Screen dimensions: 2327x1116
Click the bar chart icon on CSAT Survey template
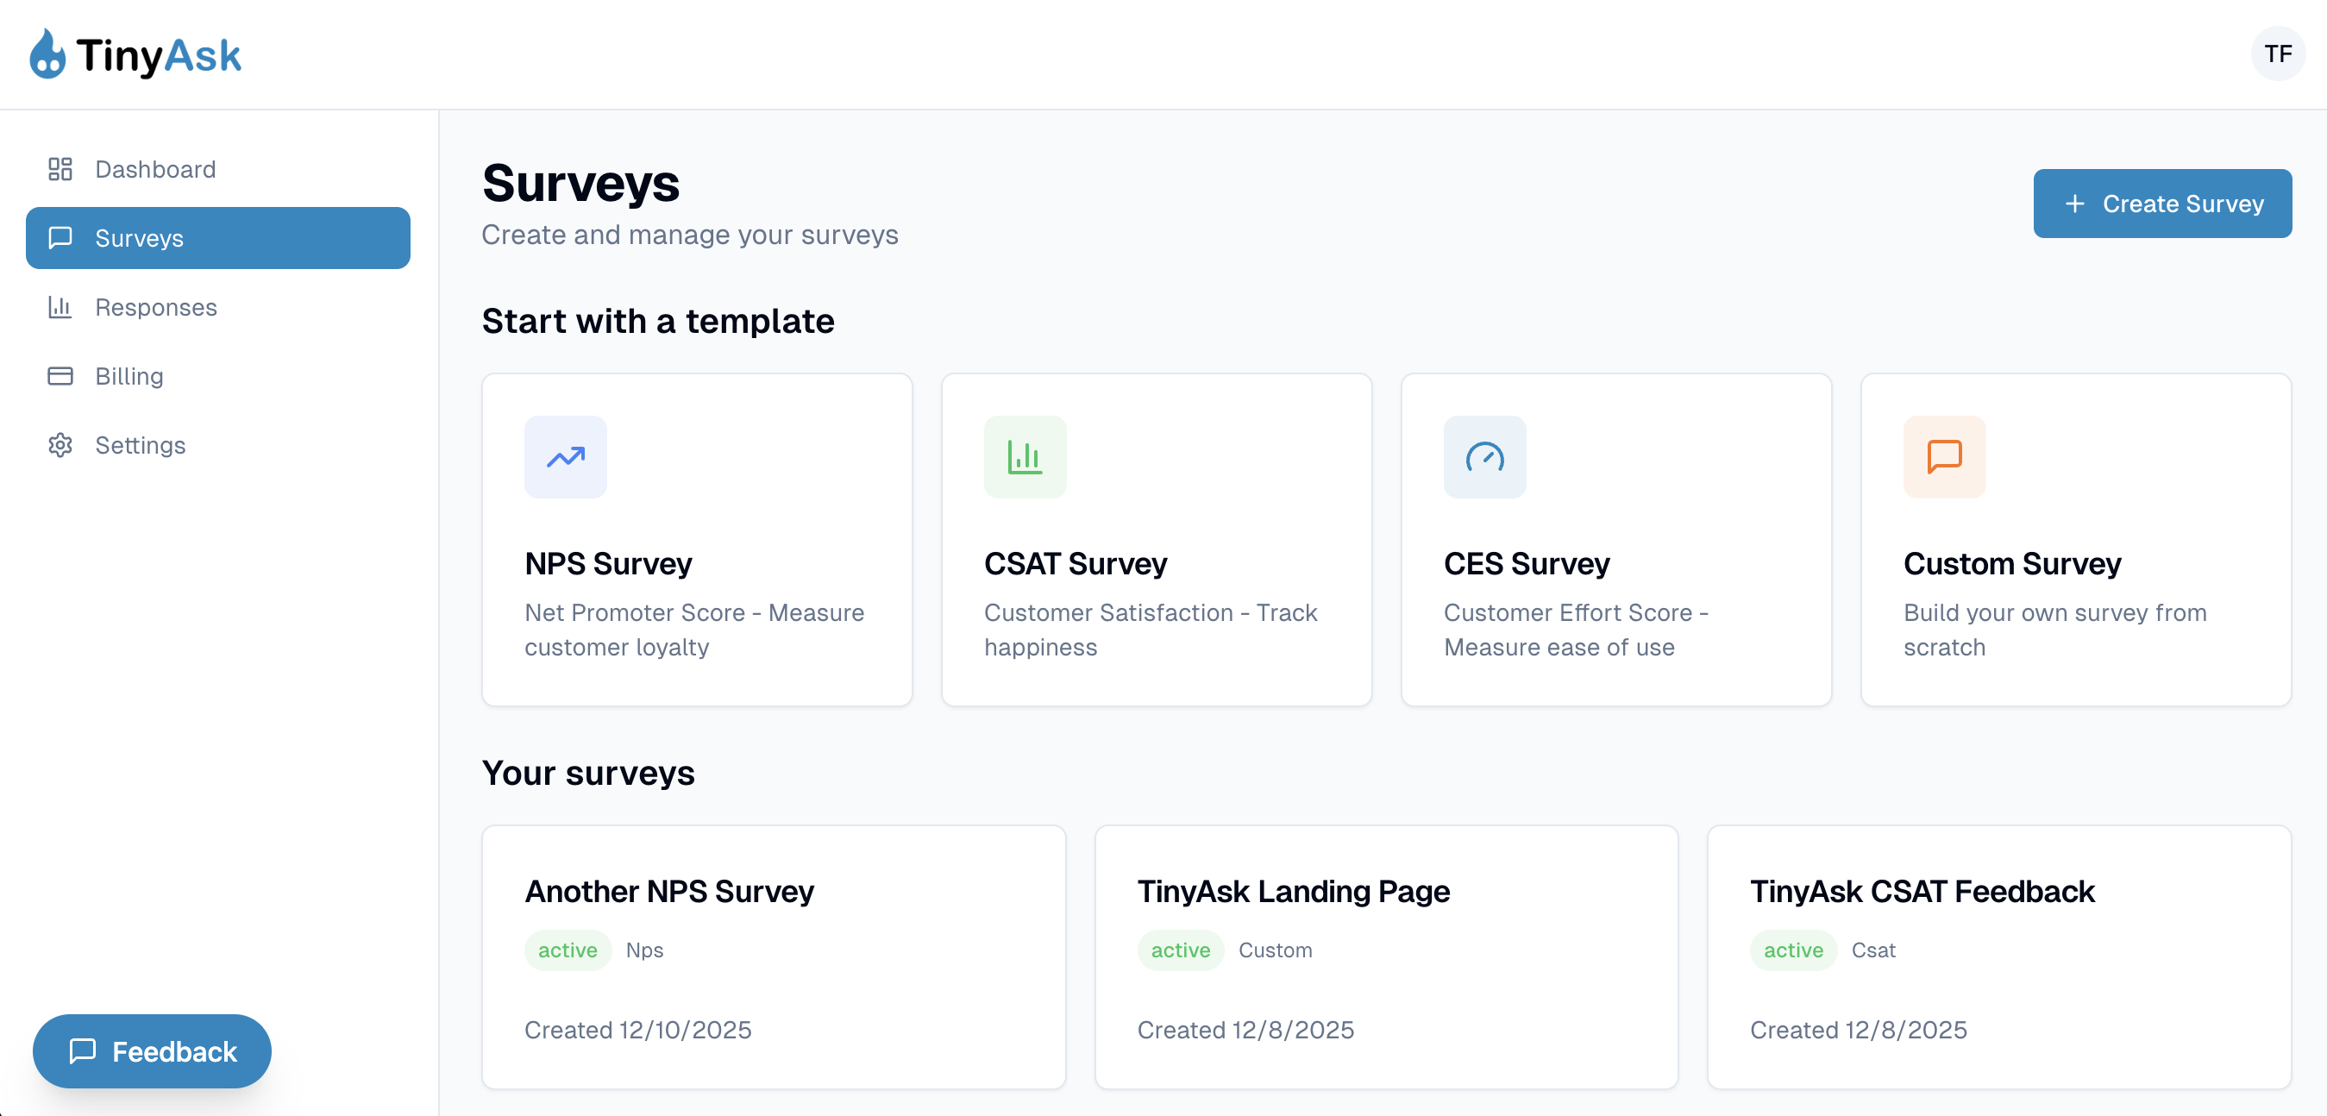(x=1026, y=457)
